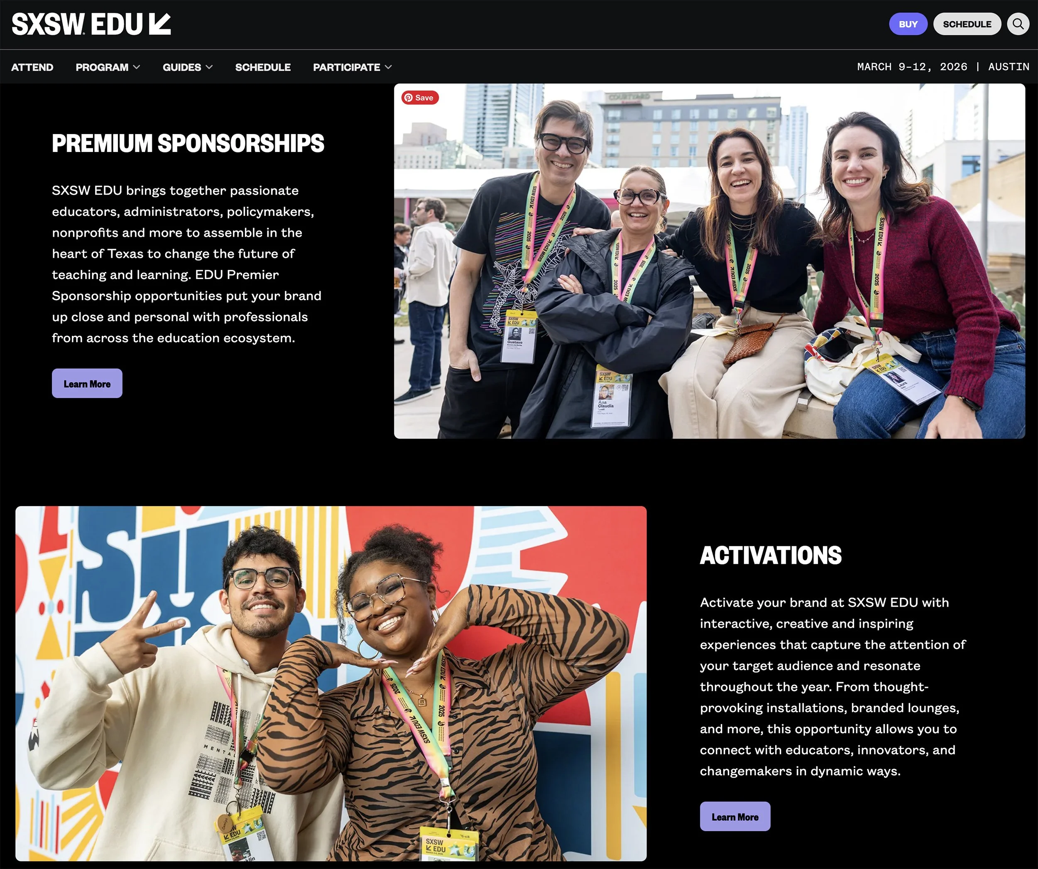The width and height of the screenshot is (1038, 869).
Task: Click Learn More under Activations
Action: coord(735,816)
